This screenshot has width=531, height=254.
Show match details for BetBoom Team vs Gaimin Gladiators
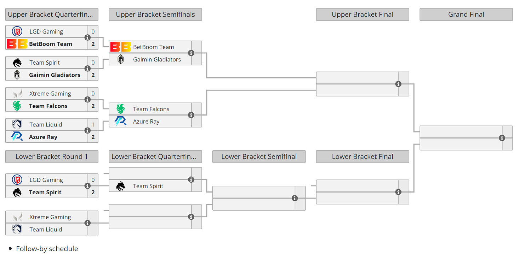click(191, 53)
